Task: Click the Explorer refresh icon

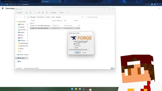Action: [83, 17]
